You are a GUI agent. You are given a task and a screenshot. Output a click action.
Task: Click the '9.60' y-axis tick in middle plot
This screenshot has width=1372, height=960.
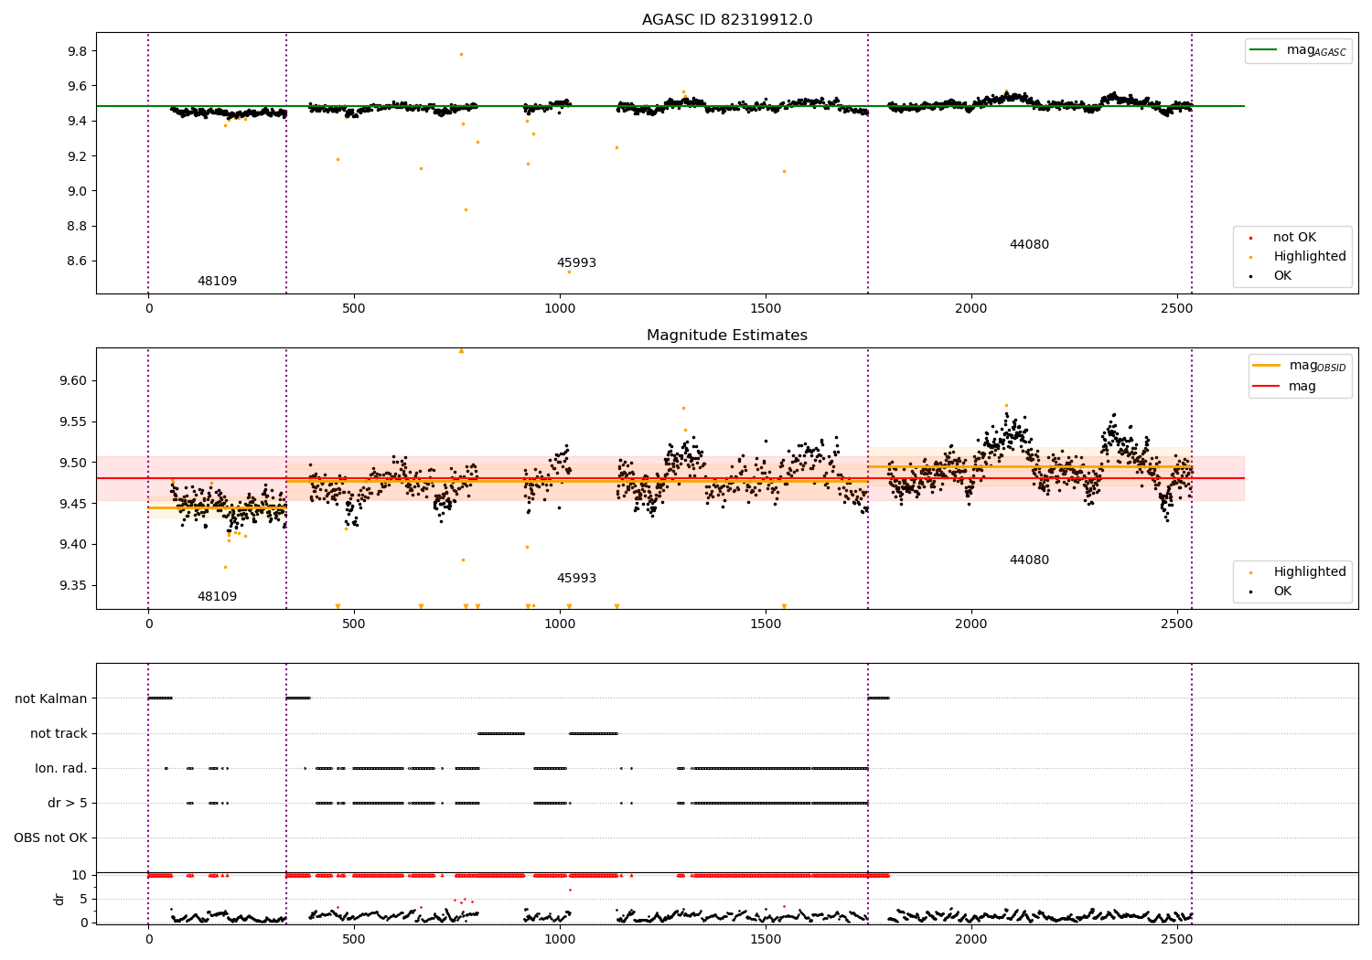(73, 381)
